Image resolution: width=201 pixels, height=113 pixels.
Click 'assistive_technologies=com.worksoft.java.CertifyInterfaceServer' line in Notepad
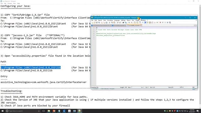43,82
